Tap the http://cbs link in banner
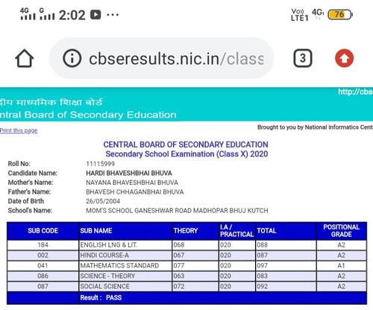373x310 pixels. pyautogui.click(x=355, y=92)
